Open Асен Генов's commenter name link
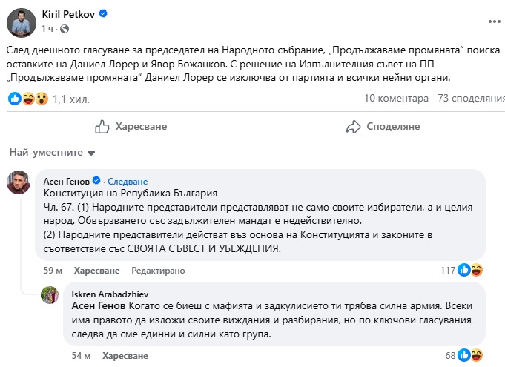505x367 pixels. (x=68, y=182)
